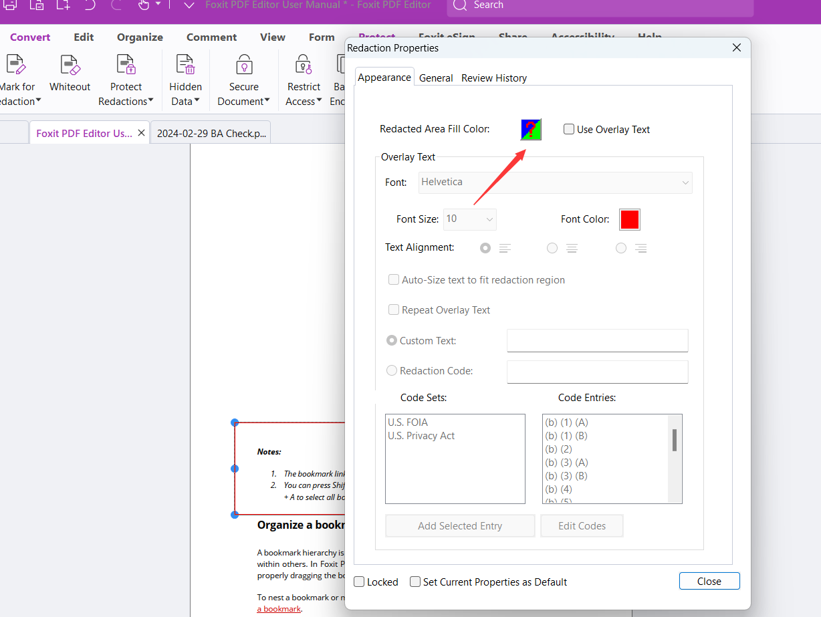Check Set Current Properties as Default
The width and height of the screenshot is (821, 617).
click(x=415, y=582)
